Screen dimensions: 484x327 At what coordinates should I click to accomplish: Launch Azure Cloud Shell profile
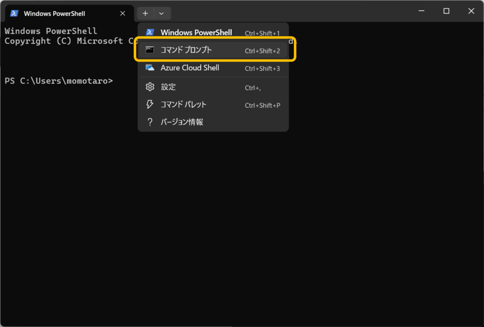213,68
